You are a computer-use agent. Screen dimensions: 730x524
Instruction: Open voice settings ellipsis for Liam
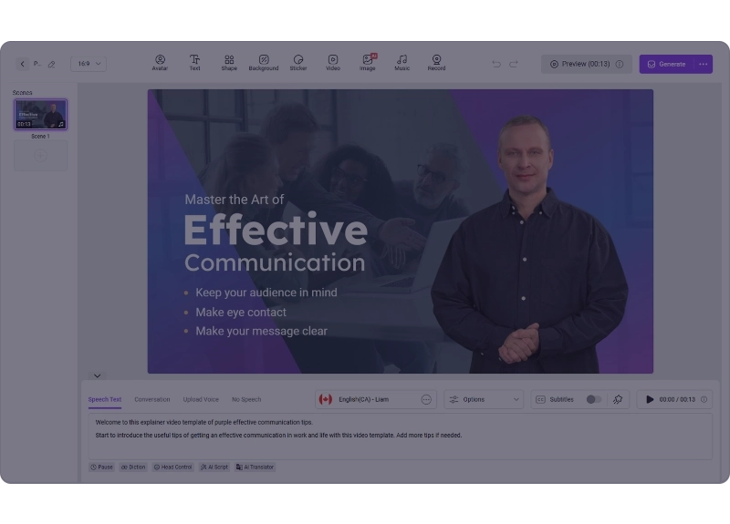click(426, 399)
